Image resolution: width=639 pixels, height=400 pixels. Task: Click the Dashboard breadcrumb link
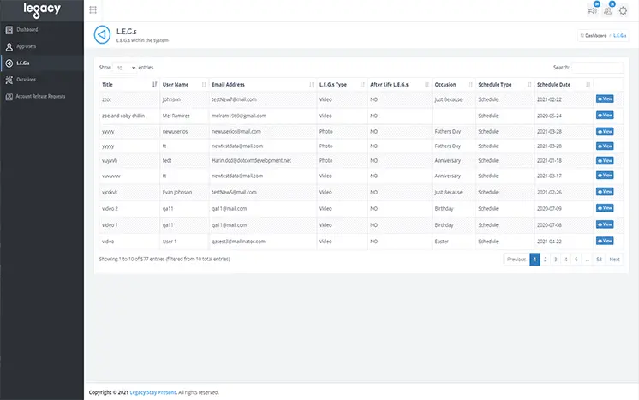click(x=596, y=36)
